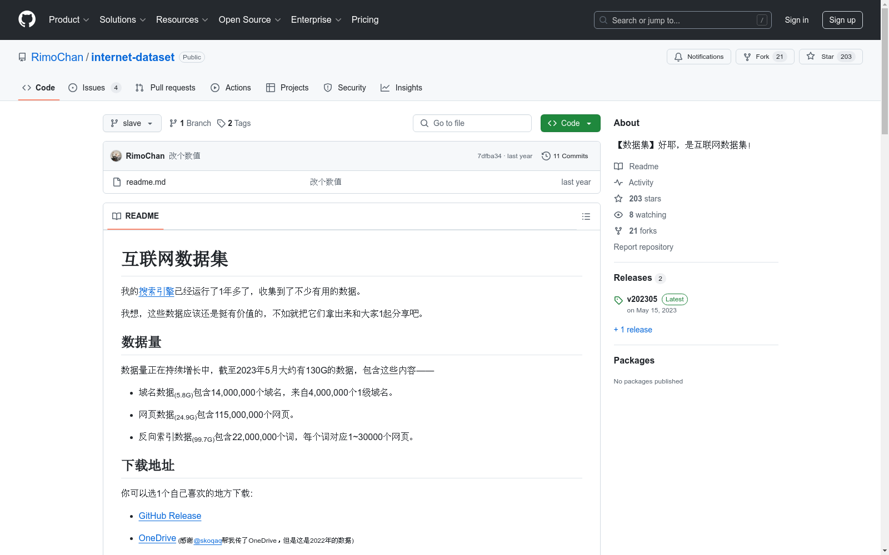This screenshot has width=889, height=555.
Task: Click the book icon beside Readme
Action: tap(618, 167)
